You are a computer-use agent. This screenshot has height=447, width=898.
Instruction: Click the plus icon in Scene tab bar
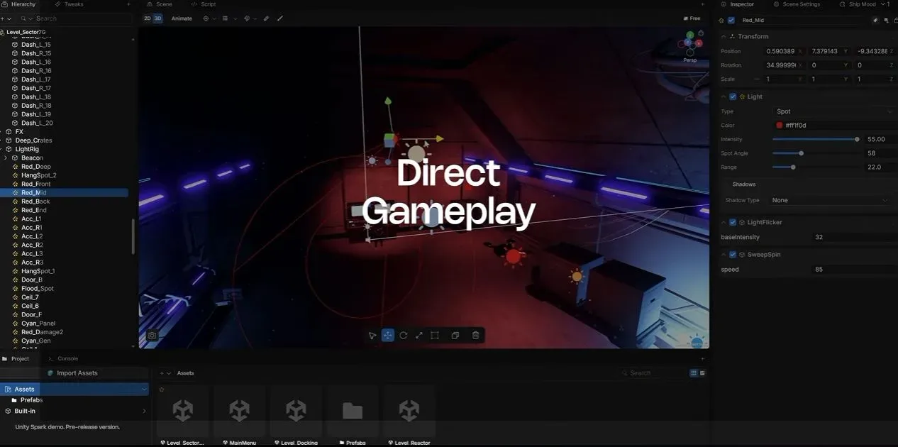tap(702, 4)
